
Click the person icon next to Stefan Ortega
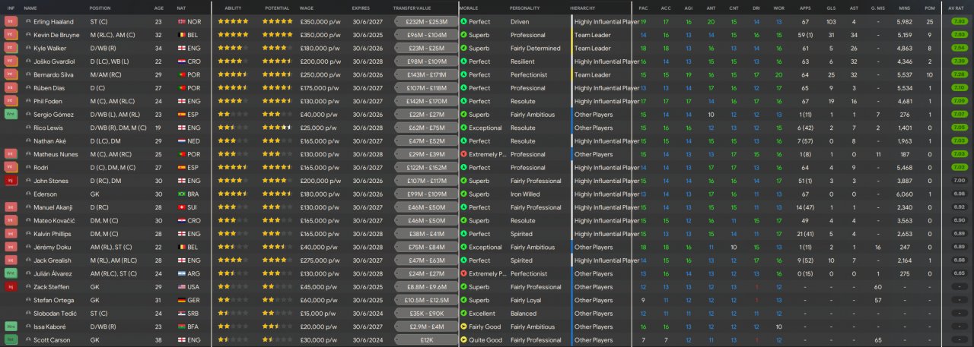point(28,301)
